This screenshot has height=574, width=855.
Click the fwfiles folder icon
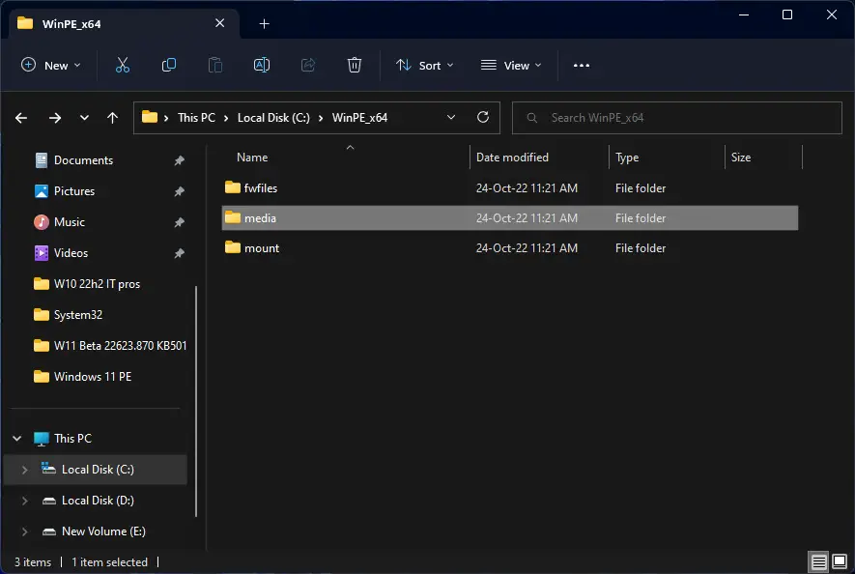(x=233, y=187)
